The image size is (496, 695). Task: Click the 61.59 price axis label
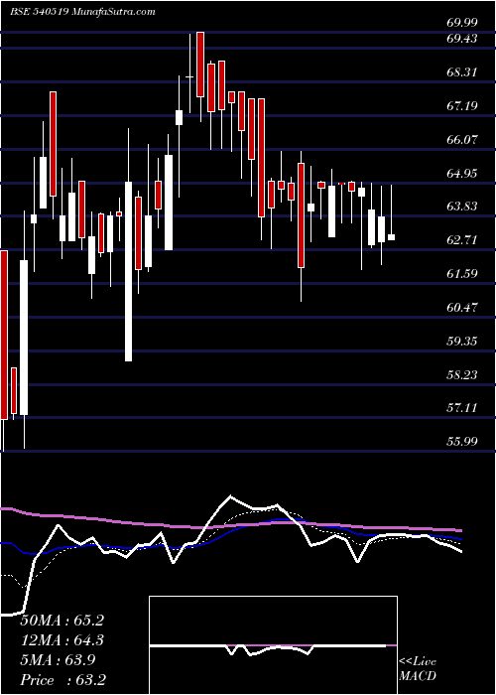[x=461, y=273]
